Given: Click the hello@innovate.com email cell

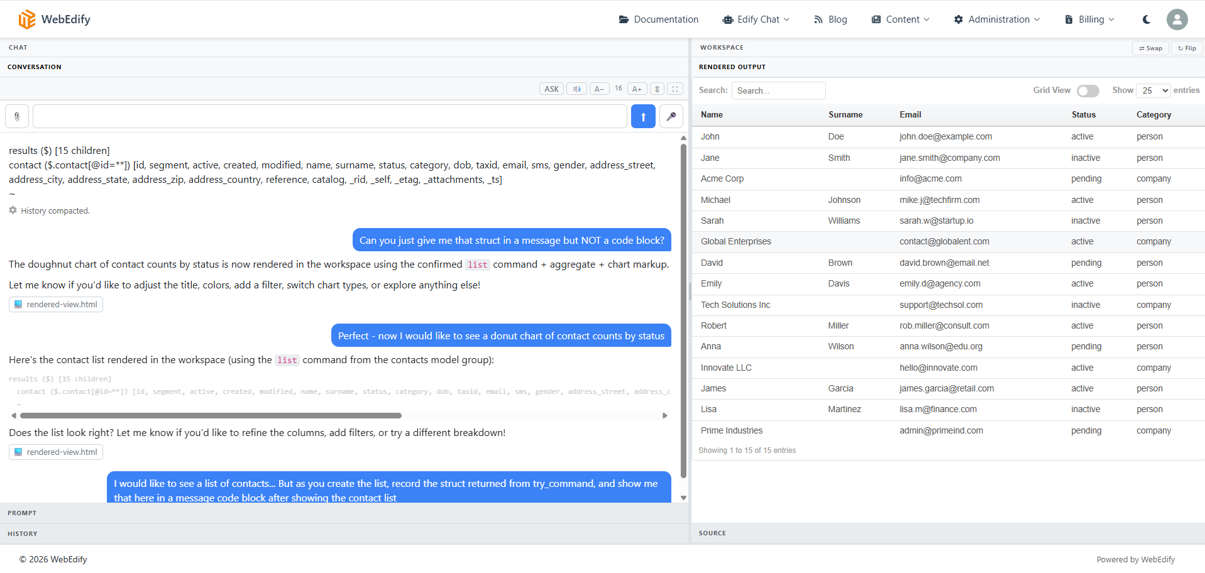Looking at the screenshot, I should pyautogui.click(x=938, y=368).
